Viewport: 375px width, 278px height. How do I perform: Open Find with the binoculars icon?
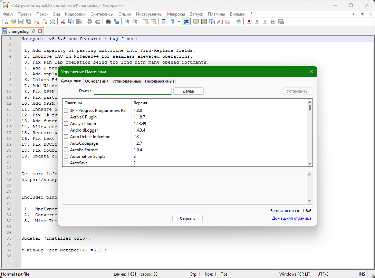click(108, 21)
